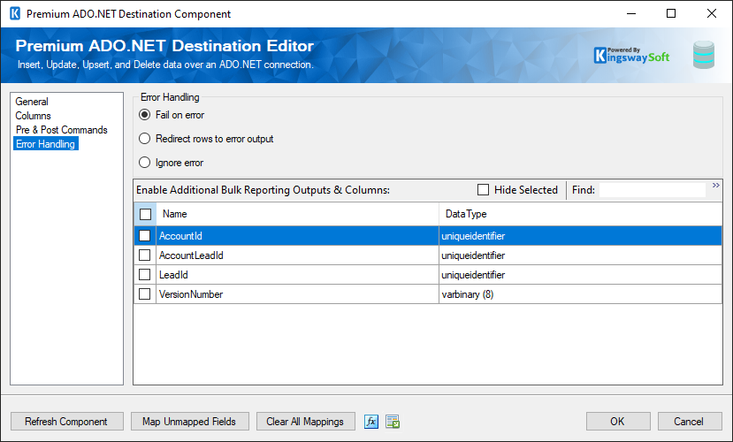Viewport: 733px width, 442px height.
Task: Confirm with the OK button
Action: tap(618, 422)
